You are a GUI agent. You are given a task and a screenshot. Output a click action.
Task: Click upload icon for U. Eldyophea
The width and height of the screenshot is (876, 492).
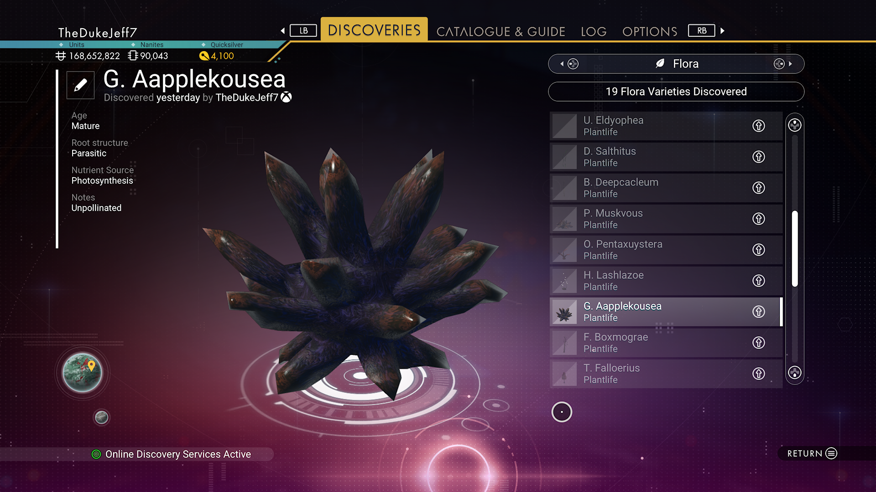[x=758, y=126]
